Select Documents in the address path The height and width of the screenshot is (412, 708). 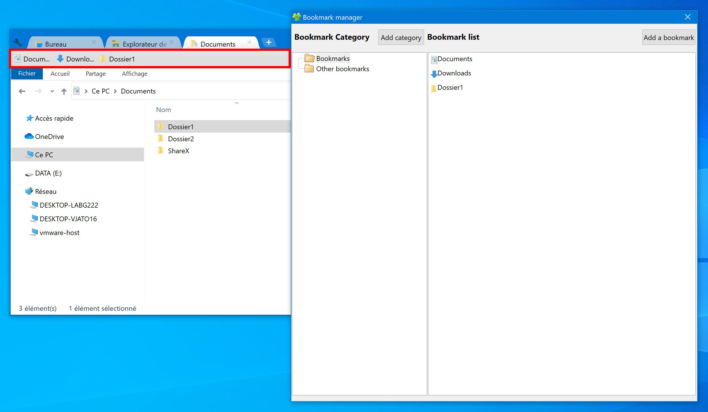(x=138, y=91)
